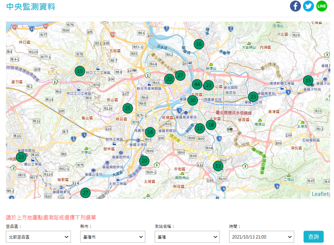This screenshot has height=245, width=334.
Task: Share this page on Twitter
Action: [308, 6]
